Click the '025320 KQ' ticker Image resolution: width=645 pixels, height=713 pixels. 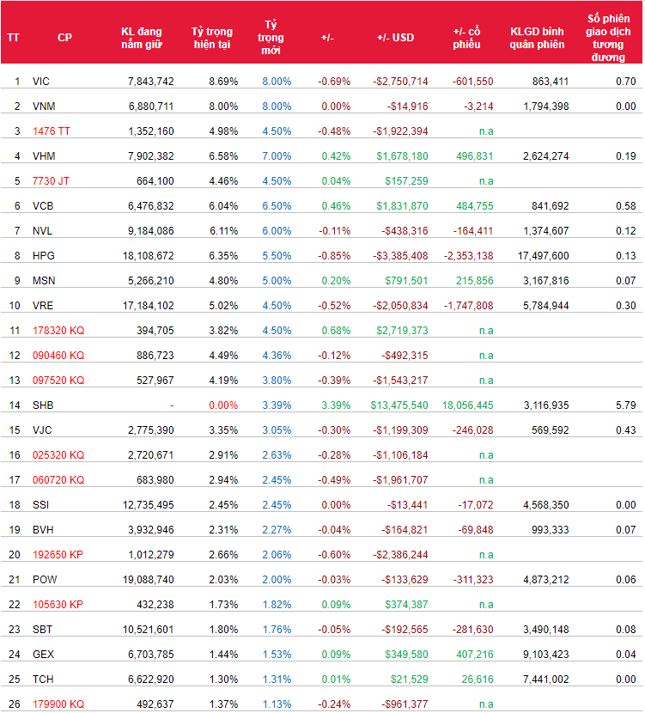point(58,455)
